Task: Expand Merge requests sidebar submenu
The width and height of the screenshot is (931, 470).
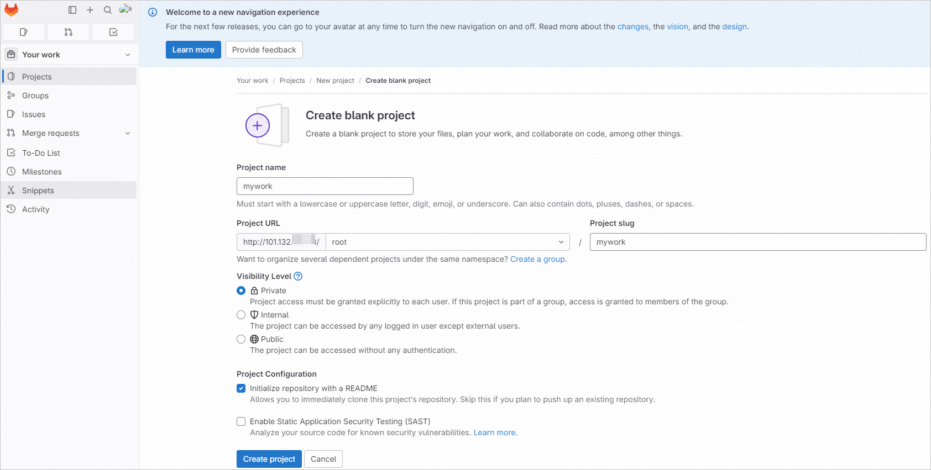Action: (x=128, y=133)
